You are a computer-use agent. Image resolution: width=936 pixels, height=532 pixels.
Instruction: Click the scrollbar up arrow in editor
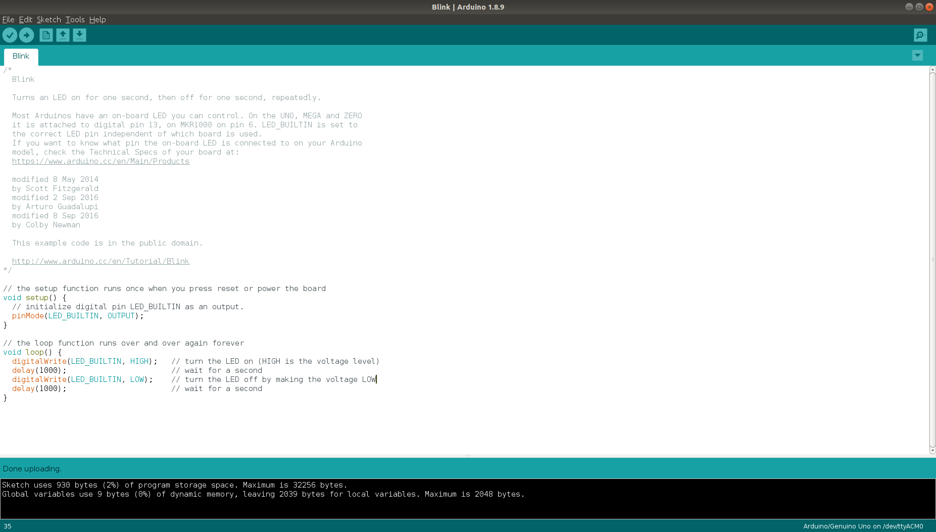932,69
